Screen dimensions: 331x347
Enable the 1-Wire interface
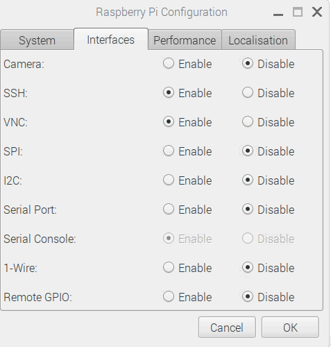coord(169,267)
